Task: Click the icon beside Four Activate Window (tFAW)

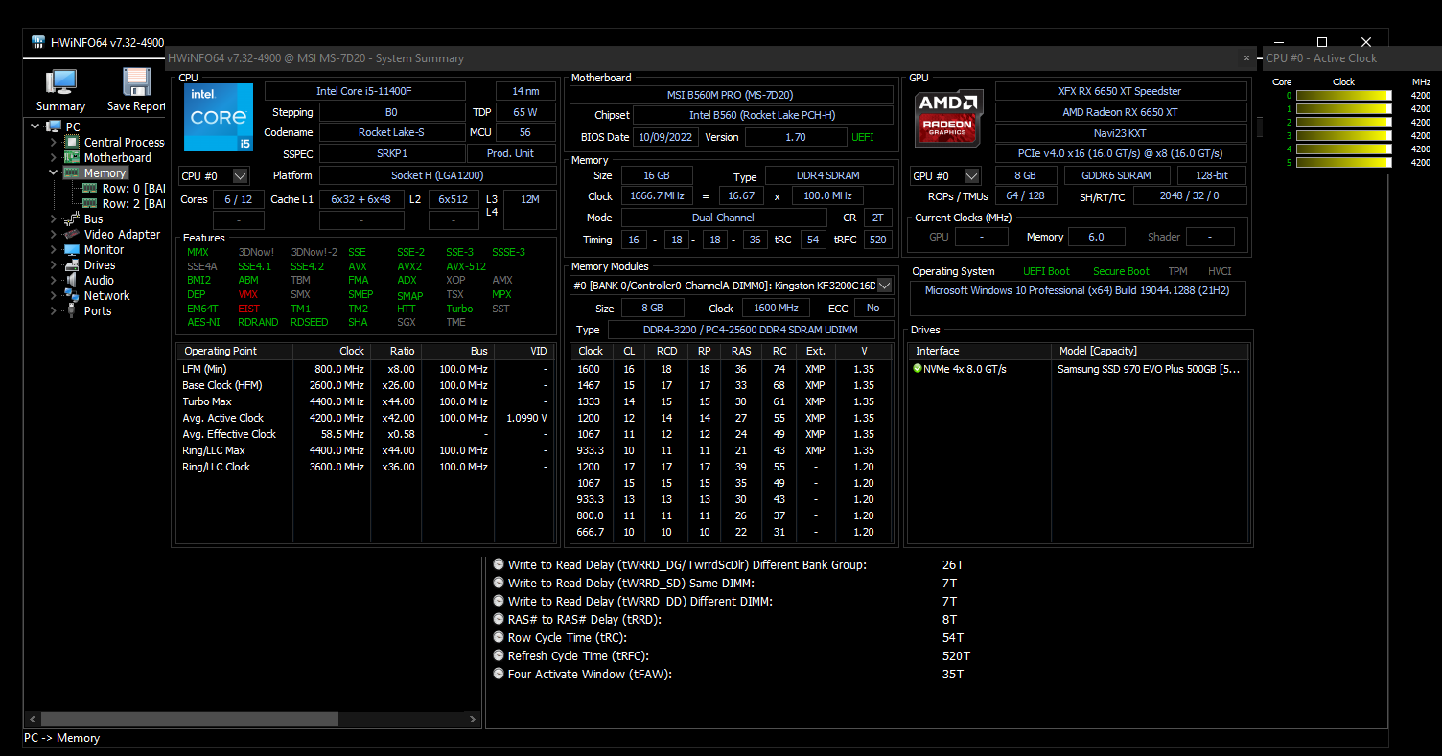Action: (499, 674)
